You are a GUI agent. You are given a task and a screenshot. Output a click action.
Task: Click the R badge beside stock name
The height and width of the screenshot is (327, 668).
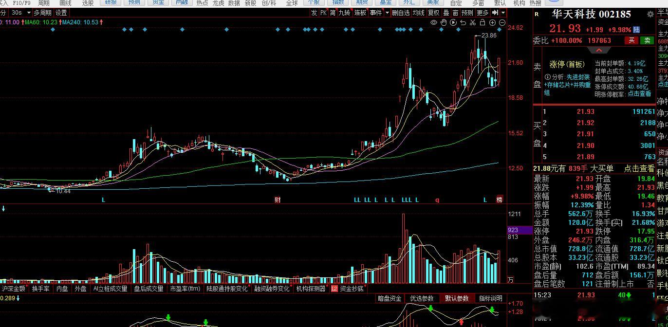pos(537,14)
